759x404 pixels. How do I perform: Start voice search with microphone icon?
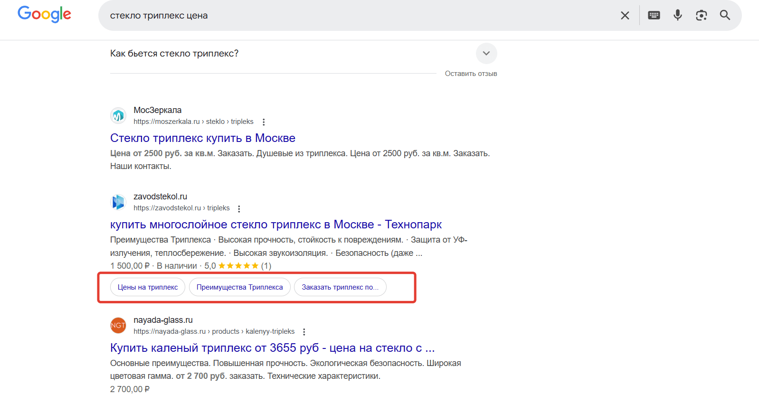(678, 15)
